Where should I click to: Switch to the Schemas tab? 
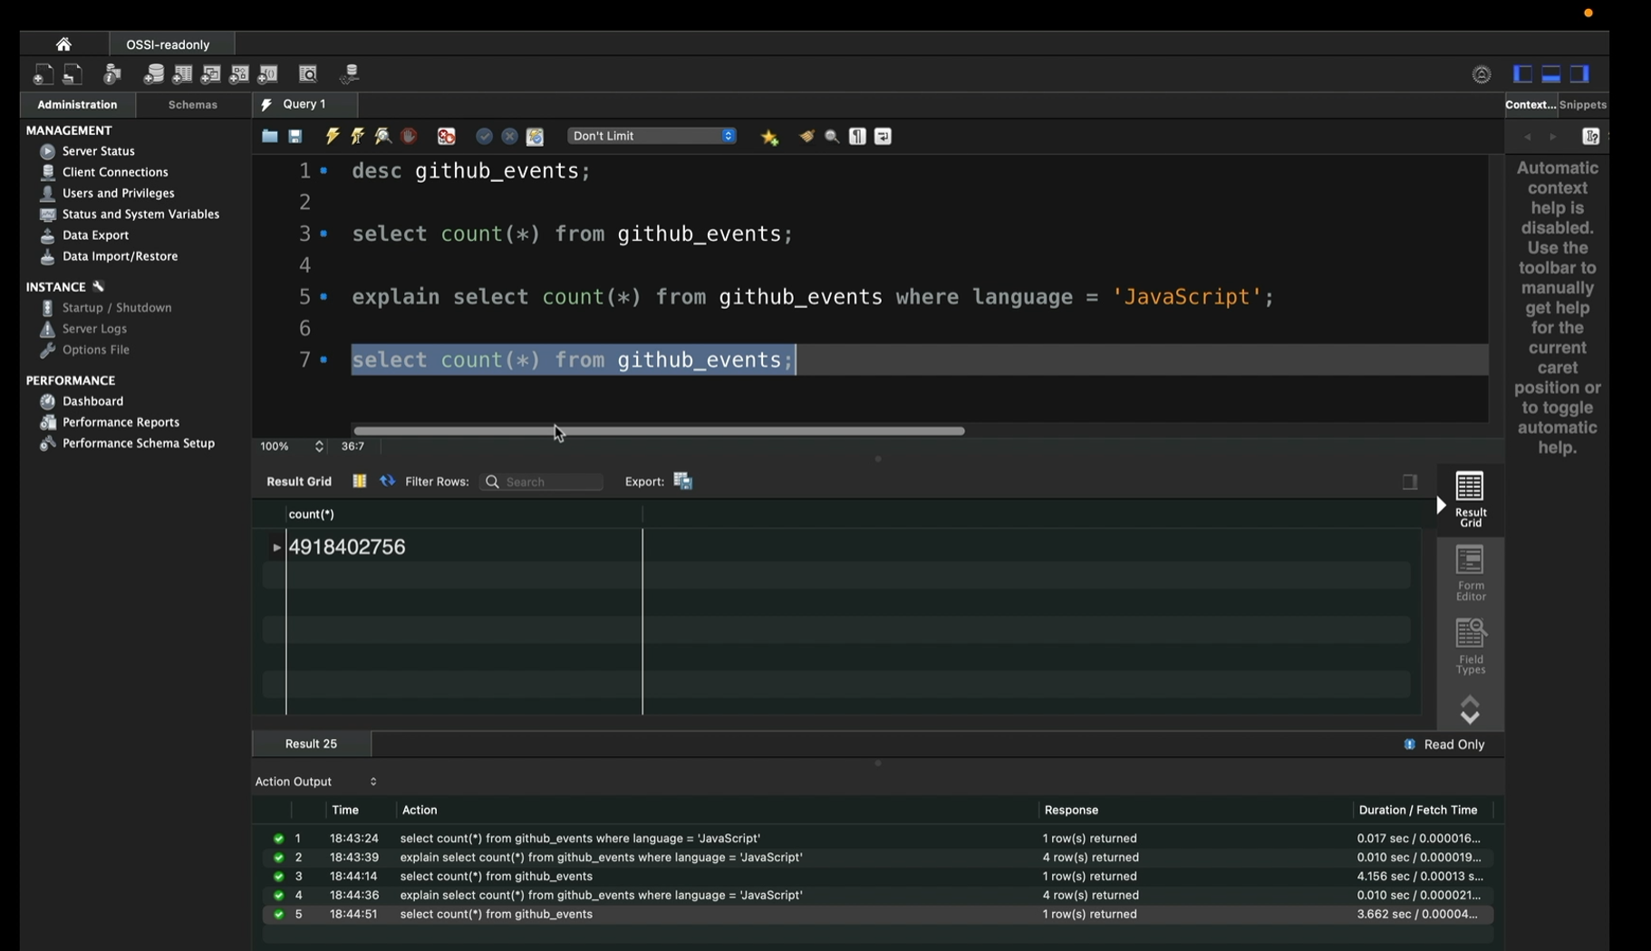click(193, 105)
